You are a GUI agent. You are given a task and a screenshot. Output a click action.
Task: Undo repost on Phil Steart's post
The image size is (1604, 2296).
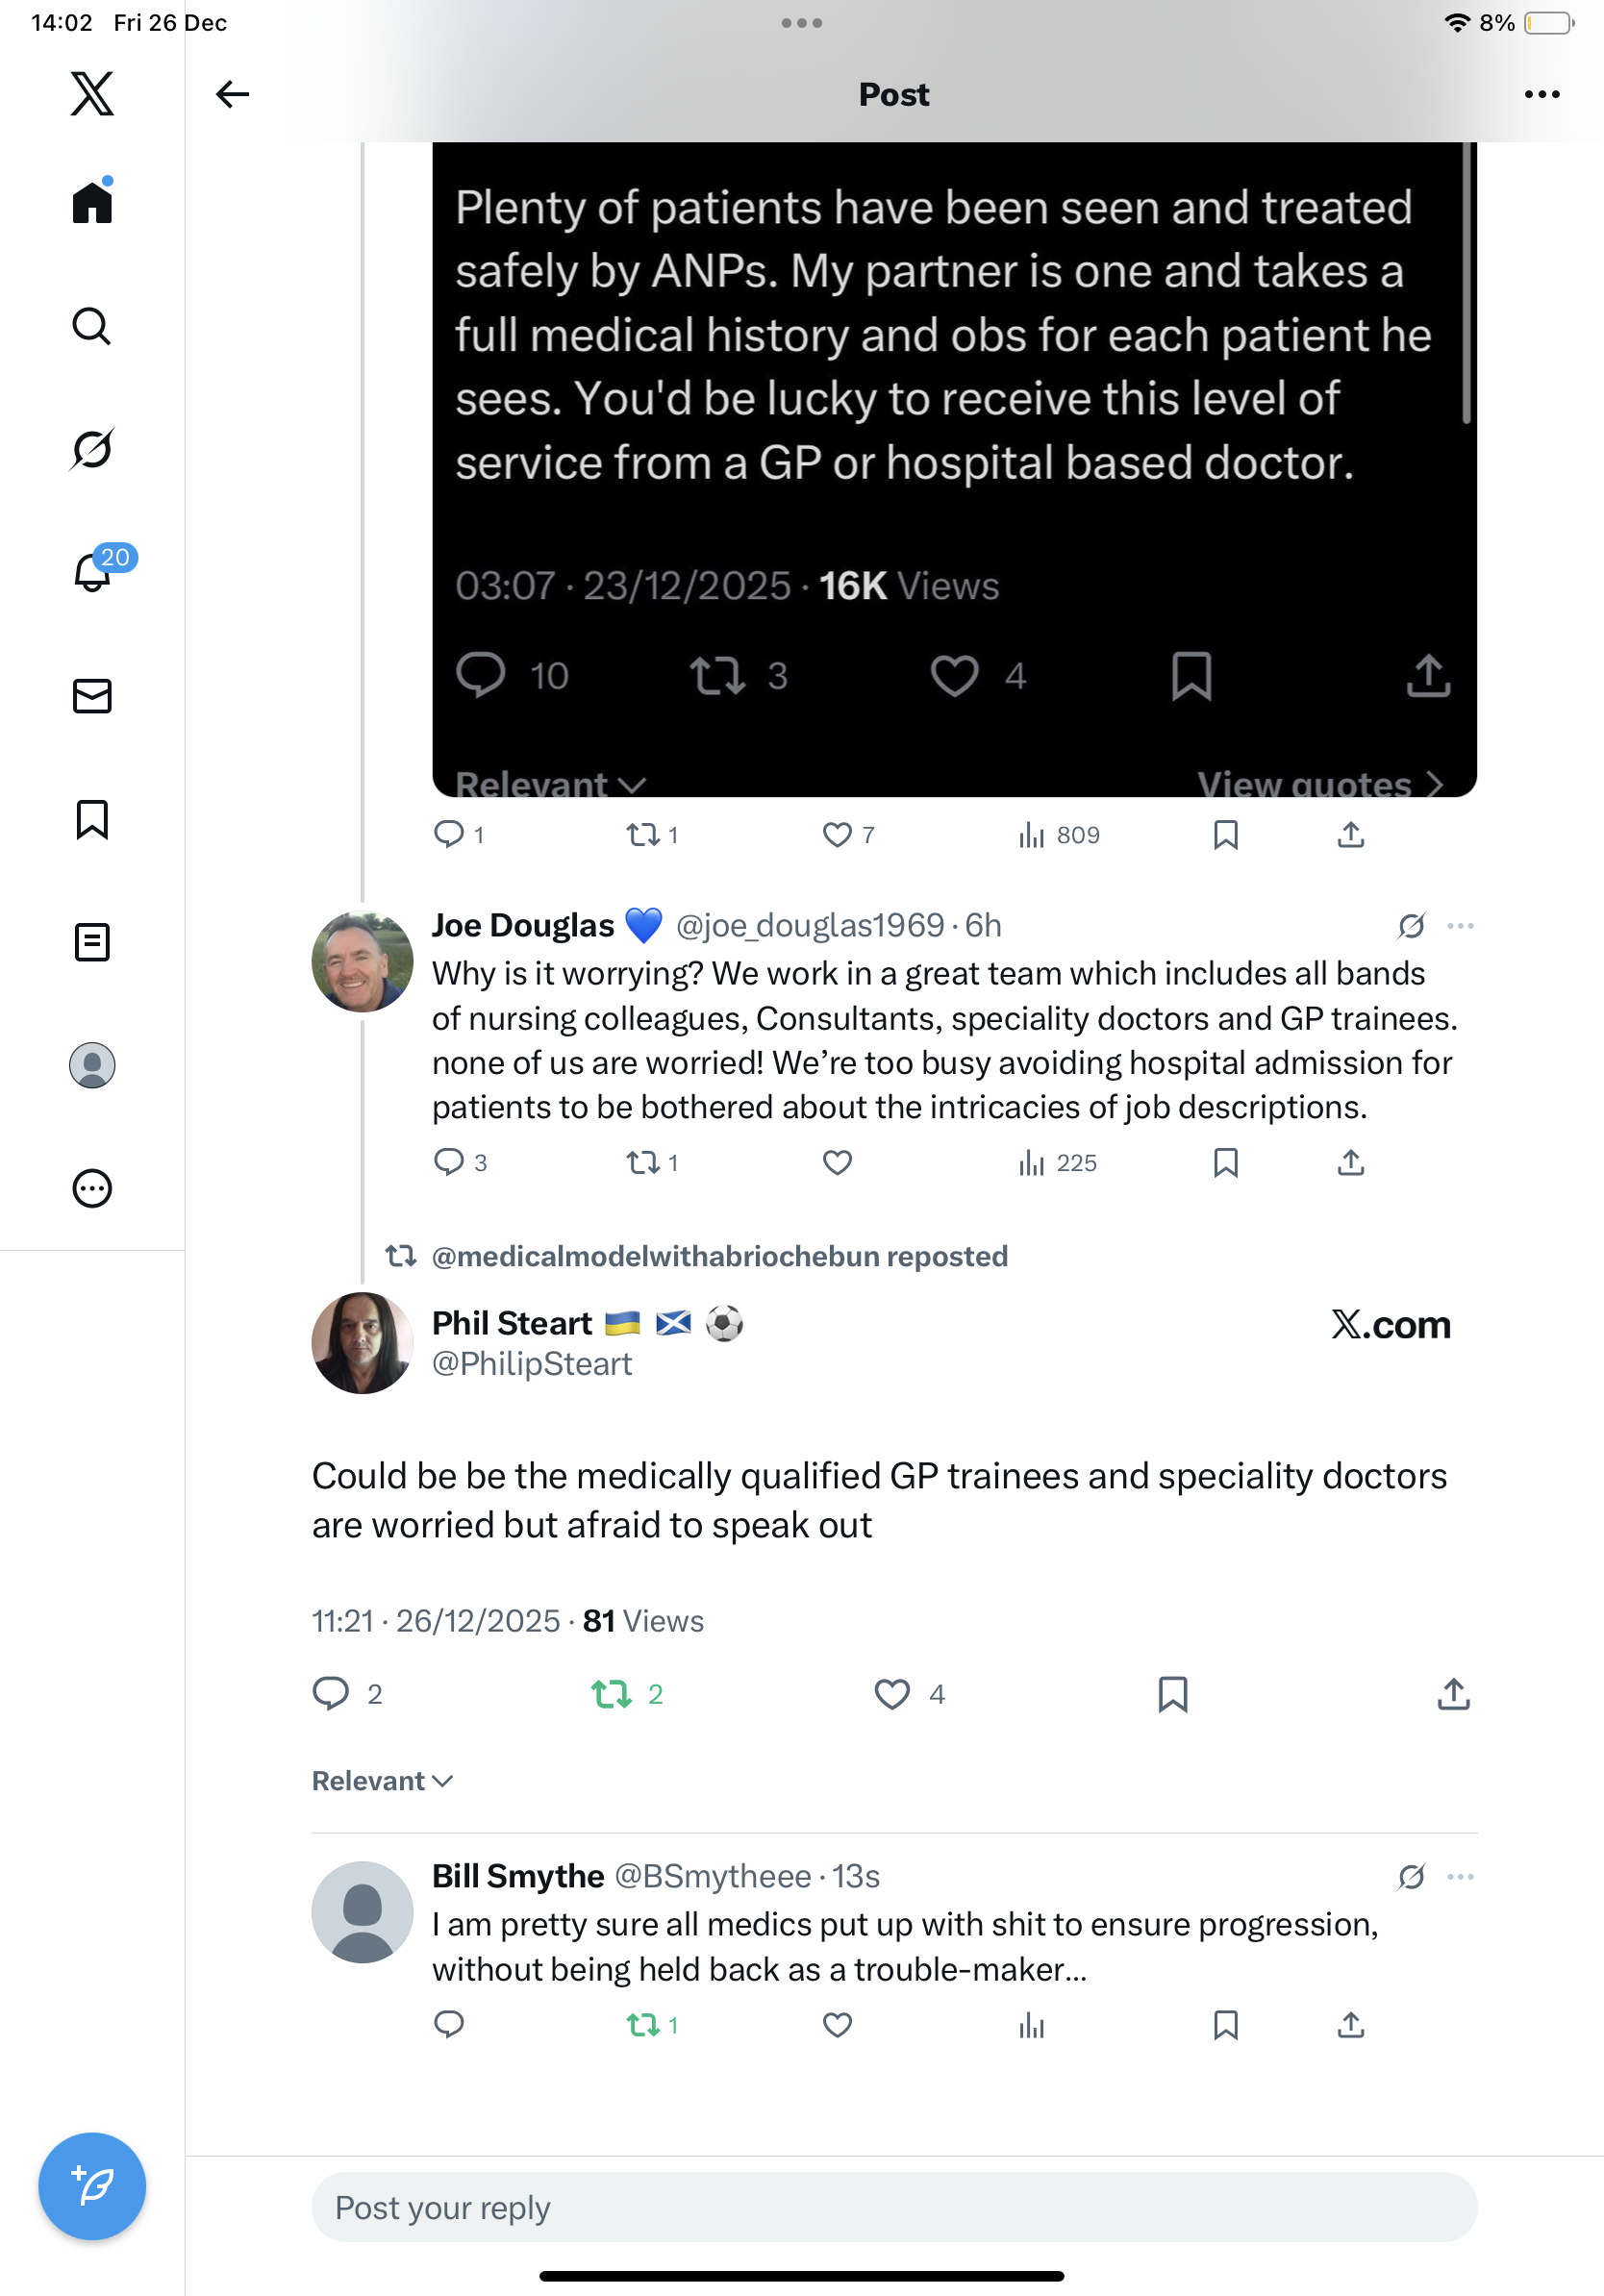pyautogui.click(x=611, y=1694)
